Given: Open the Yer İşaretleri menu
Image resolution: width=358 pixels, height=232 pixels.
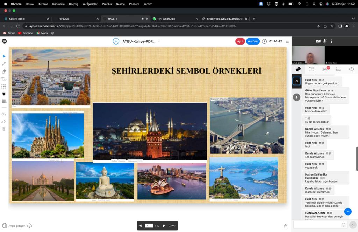Looking at the screenshot, I should (89, 4).
